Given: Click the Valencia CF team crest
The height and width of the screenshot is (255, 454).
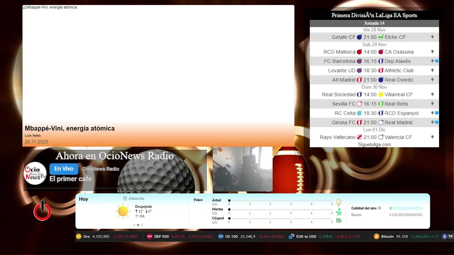Looking at the screenshot, I should (381, 137).
